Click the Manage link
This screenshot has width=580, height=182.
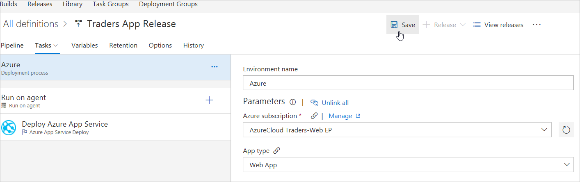coord(340,116)
